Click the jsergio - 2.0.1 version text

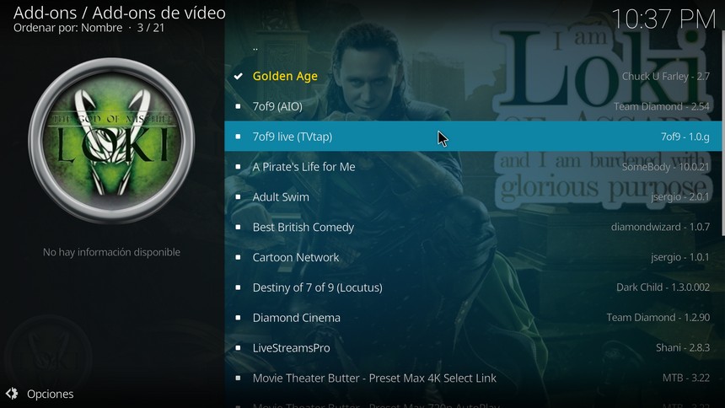pos(679,197)
